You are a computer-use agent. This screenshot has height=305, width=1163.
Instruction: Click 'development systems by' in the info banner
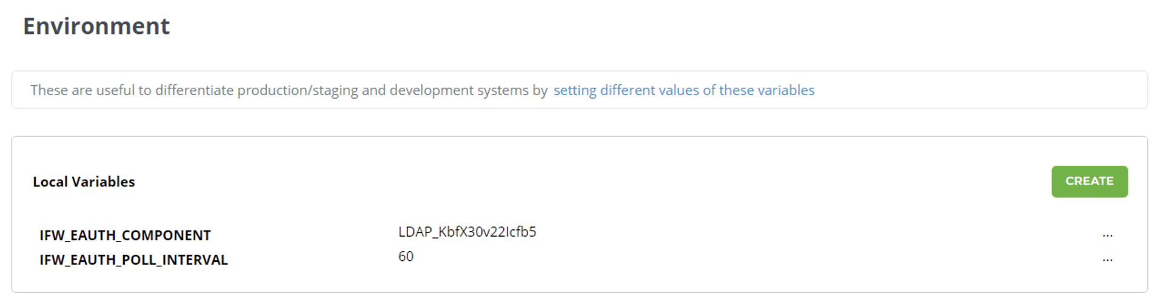click(x=468, y=90)
